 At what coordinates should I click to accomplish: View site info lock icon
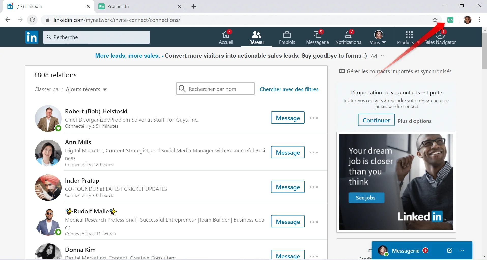point(48,20)
